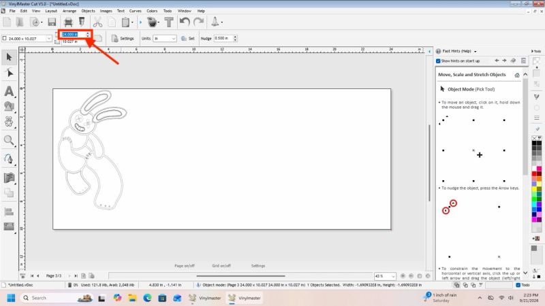Open the Paste options dropdown arrow

[x=132, y=22]
